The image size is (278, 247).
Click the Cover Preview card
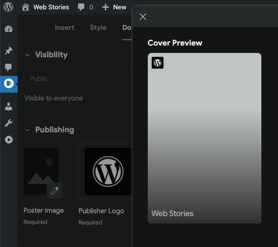(205, 138)
